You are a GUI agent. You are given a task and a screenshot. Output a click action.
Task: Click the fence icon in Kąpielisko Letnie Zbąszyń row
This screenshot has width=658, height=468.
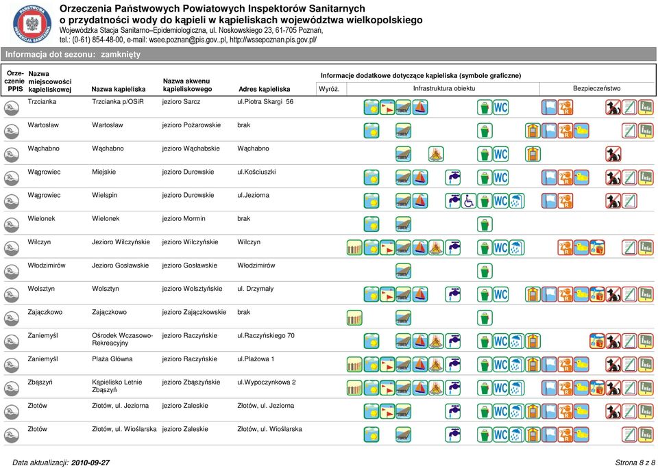pyautogui.click(x=354, y=388)
